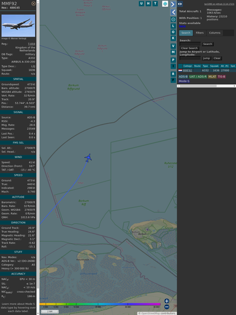
Task: Collapse the SIGNAL section header
Action: pyautogui.click(x=18, y=113)
